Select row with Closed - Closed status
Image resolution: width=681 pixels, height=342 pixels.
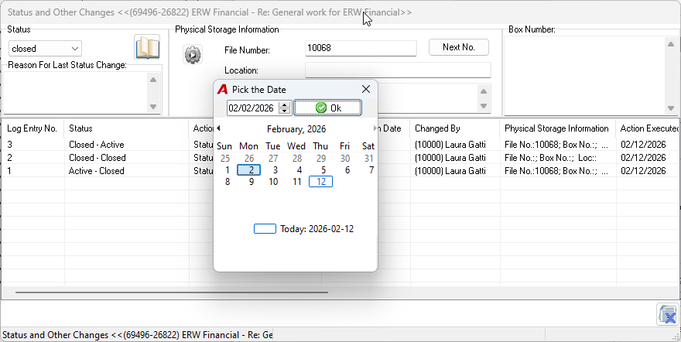click(x=340, y=158)
